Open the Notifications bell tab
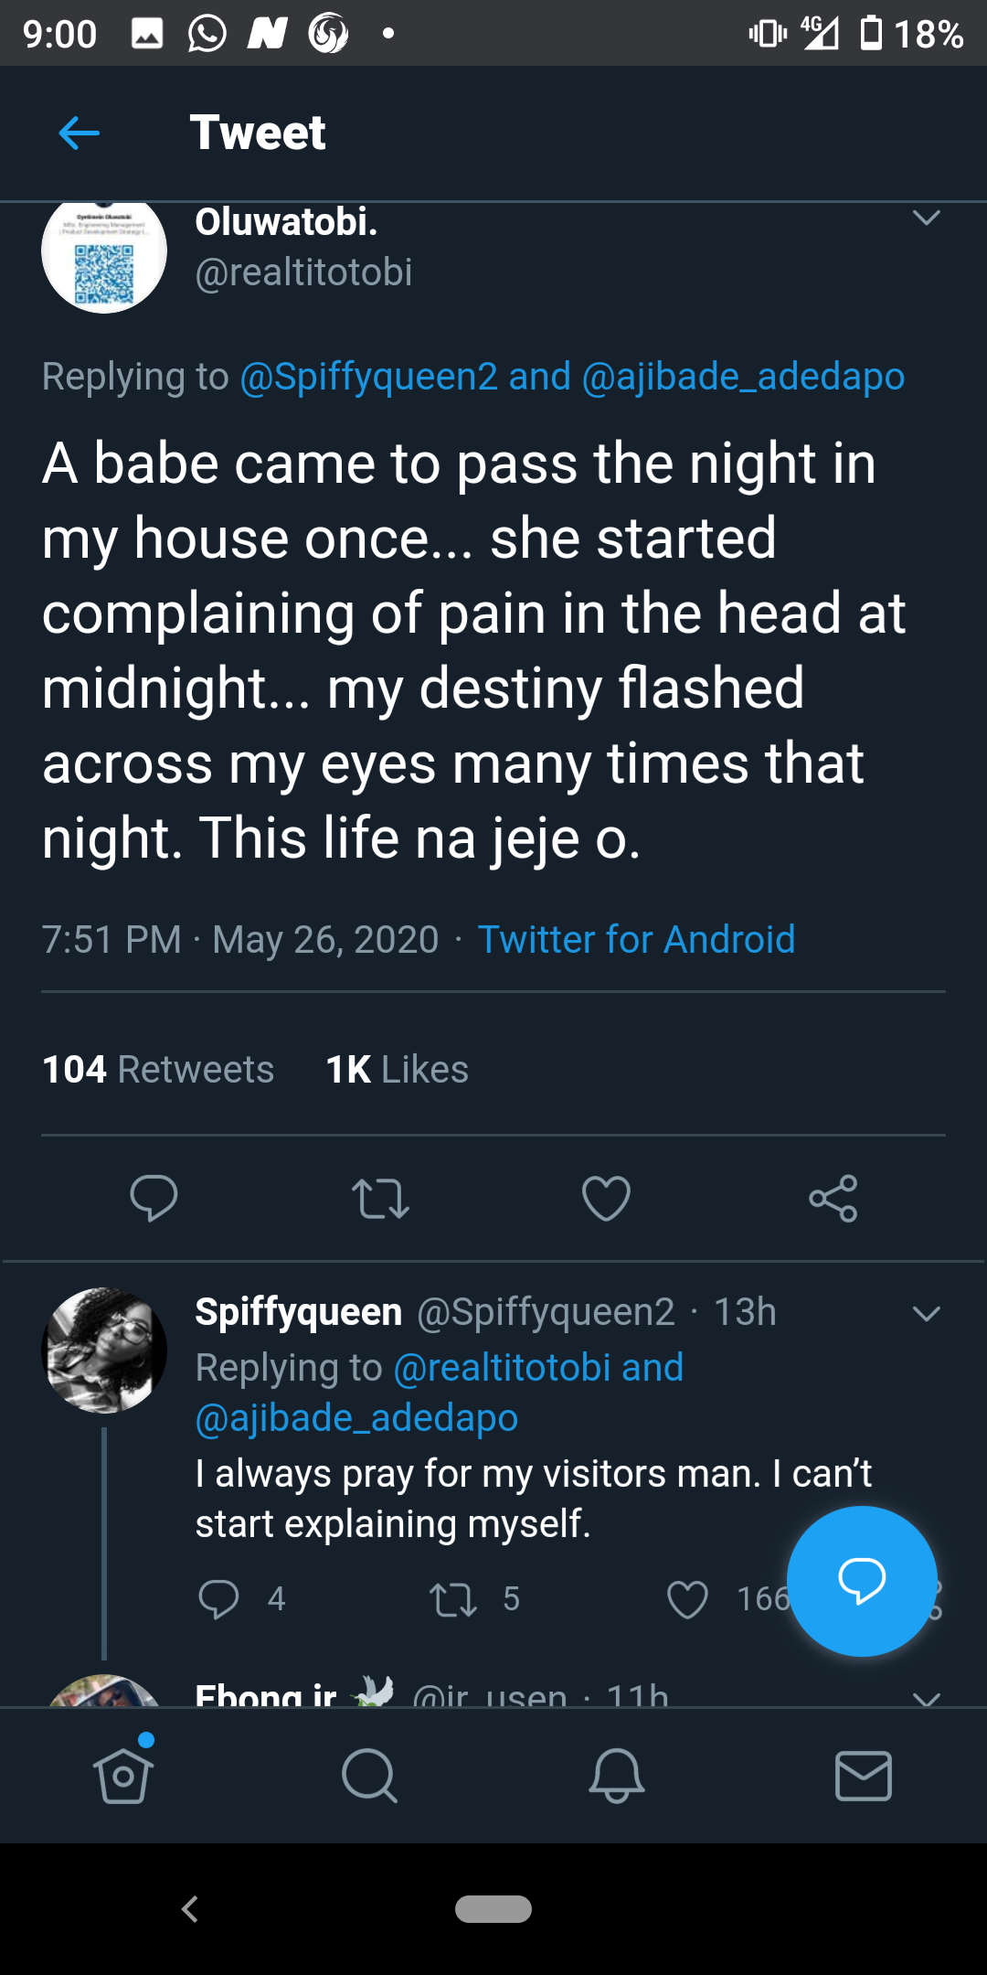987x1975 pixels. click(617, 1776)
